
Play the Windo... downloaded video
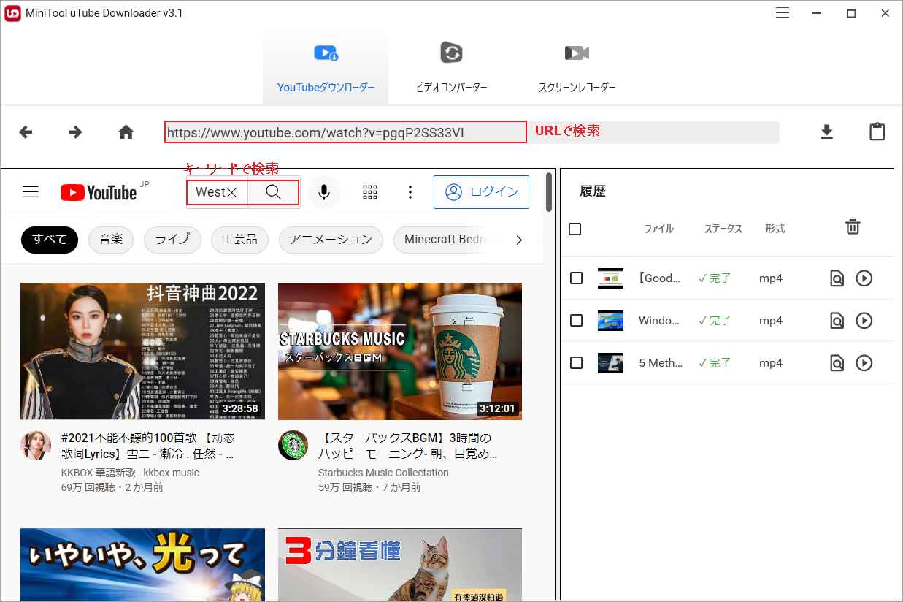[864, 321]
